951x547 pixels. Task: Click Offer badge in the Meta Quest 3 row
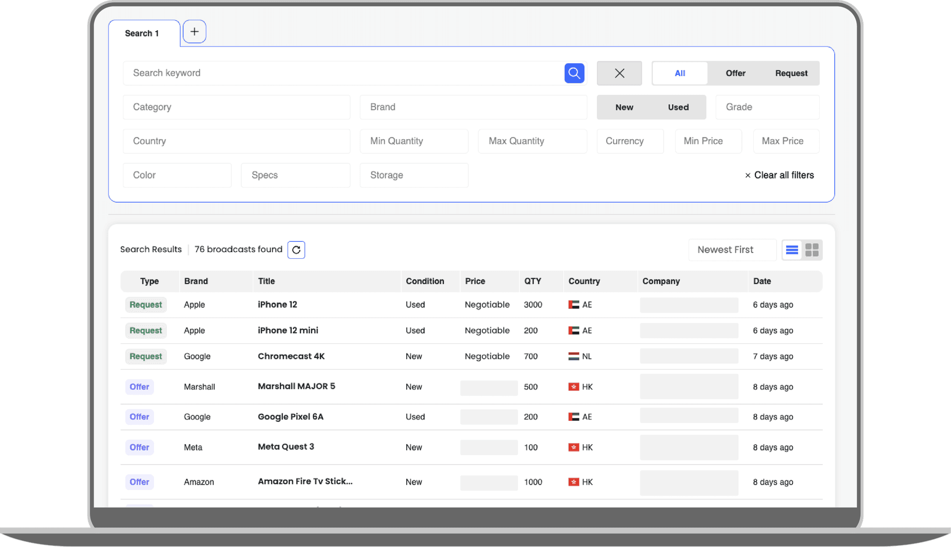point(139,447)
